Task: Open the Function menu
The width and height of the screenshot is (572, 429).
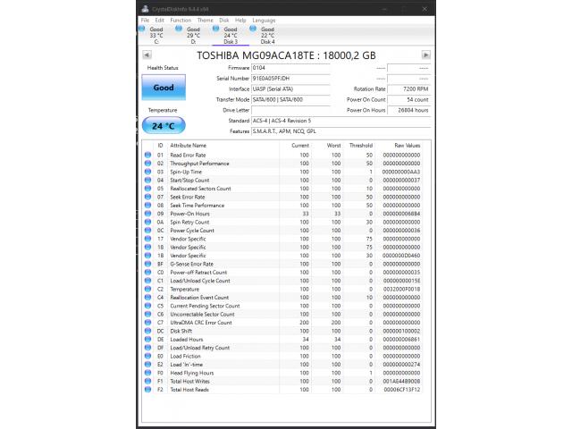Action: tap(180, 20)
